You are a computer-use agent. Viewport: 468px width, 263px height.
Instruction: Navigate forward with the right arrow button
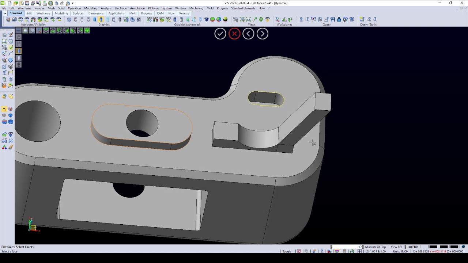(x=262, y=33)
